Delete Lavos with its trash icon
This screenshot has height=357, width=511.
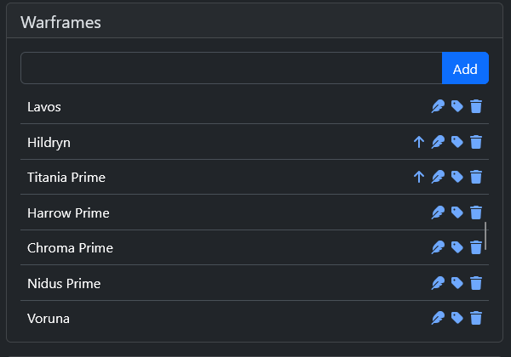476,106
